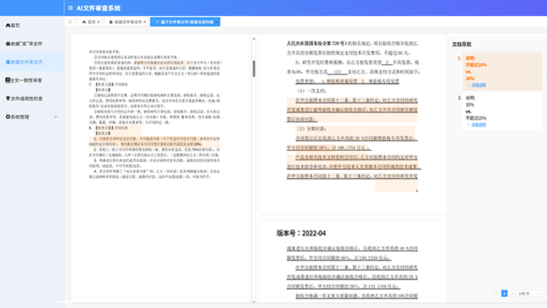Viewport: 547px width, 308px height.
Task: Expand chevron before item 1 详细说明
Action: tap(469, 85)
